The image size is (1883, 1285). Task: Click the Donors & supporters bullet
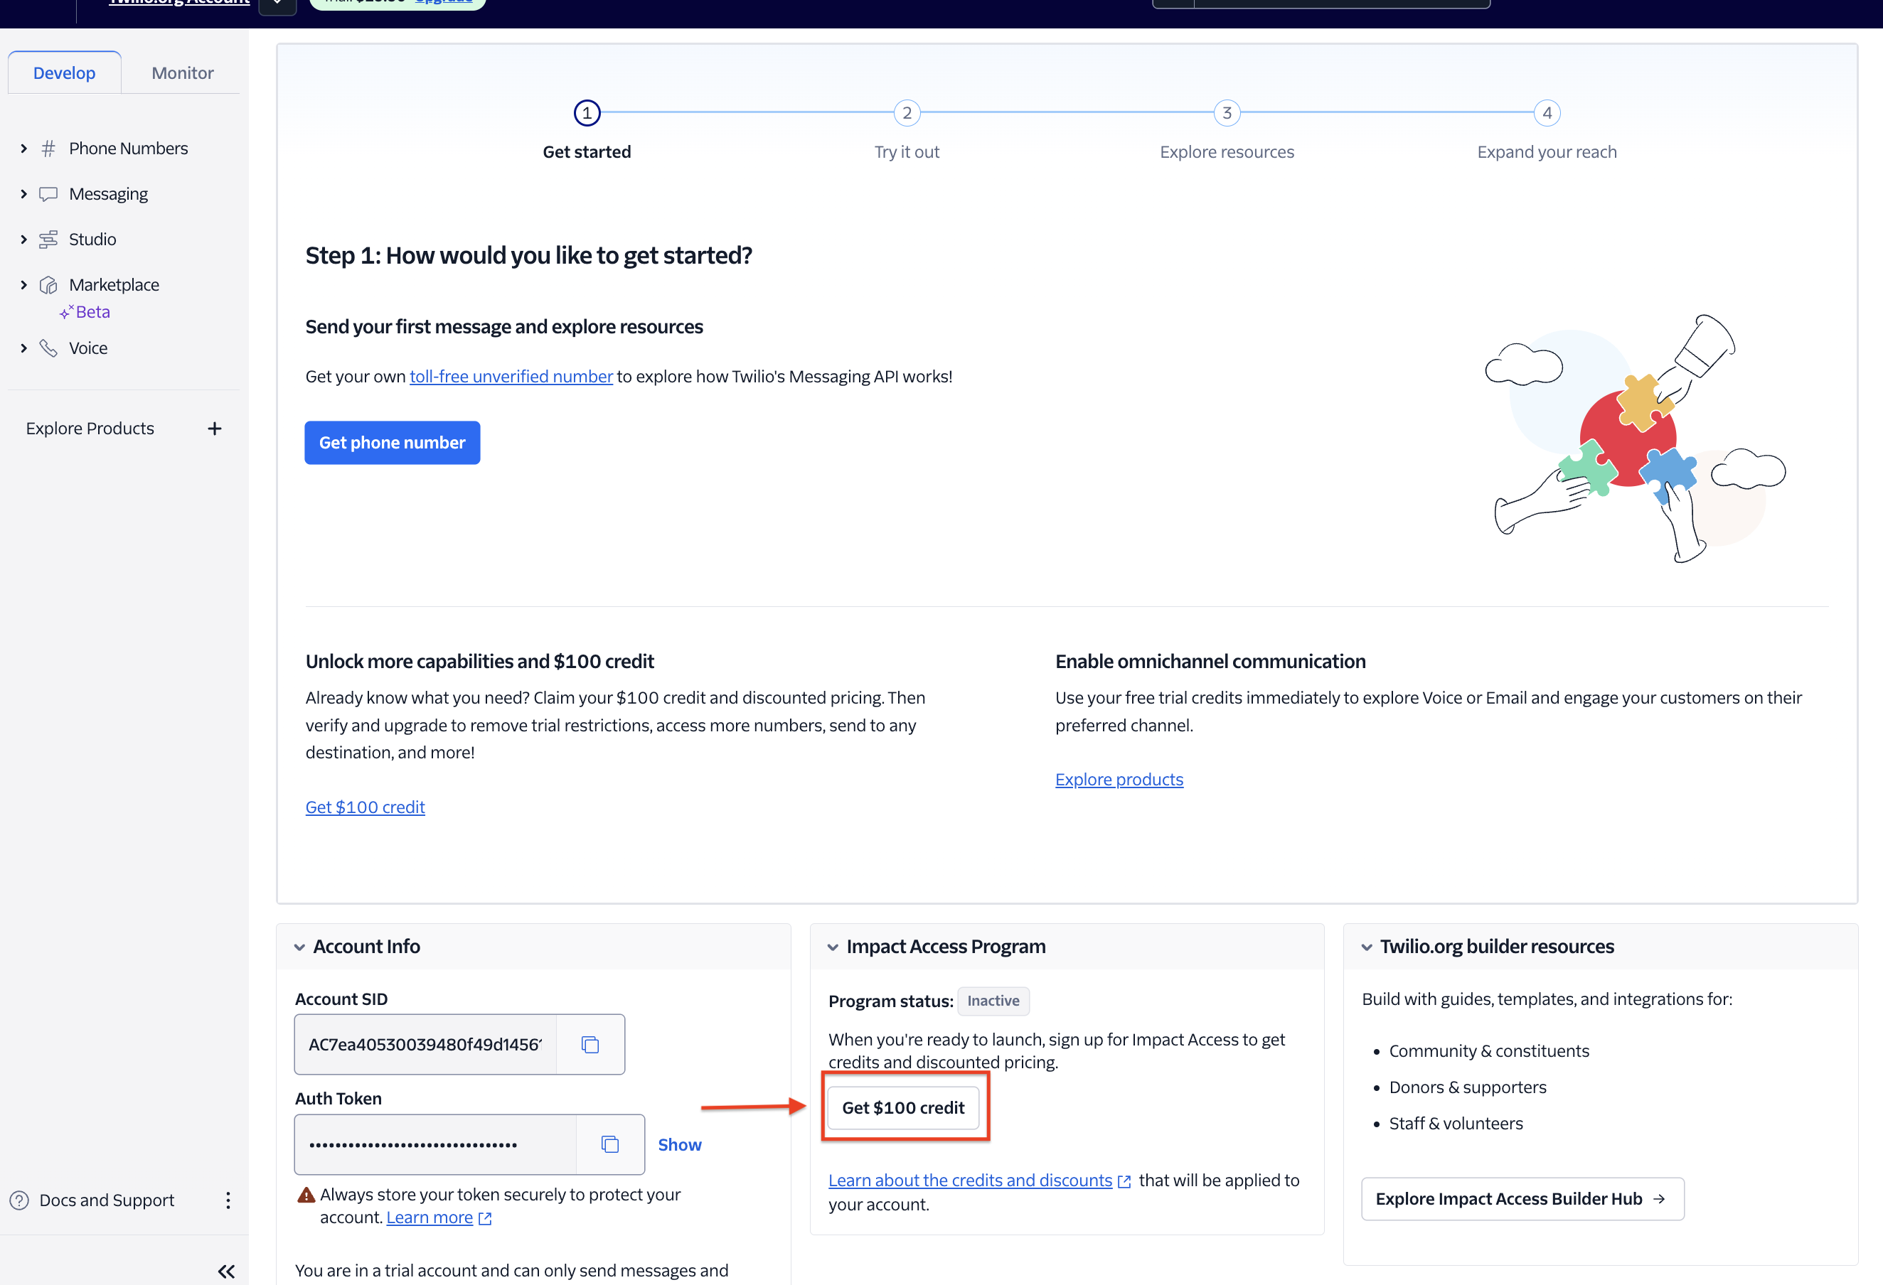tap(1467, 1087)
